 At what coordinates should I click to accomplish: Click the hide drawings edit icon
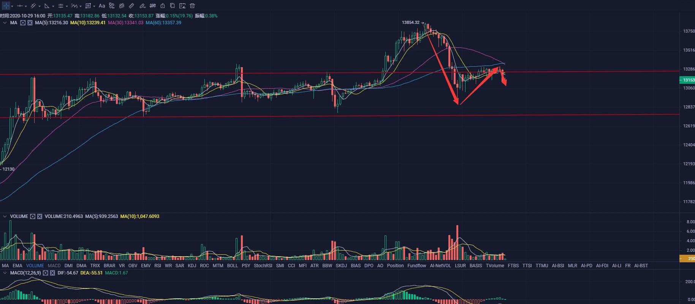(x=182, y=6)
